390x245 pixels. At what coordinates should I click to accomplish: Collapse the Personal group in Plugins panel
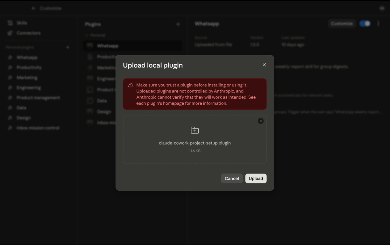(x=87, y=35)
